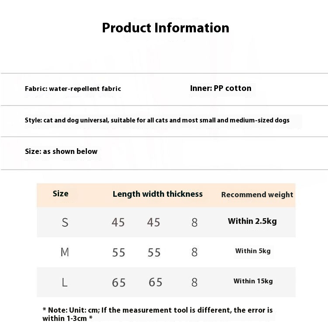Click the Recommend weight column header
The height and width of the screenshot is (331, 328).
click(x=257, y=195)
